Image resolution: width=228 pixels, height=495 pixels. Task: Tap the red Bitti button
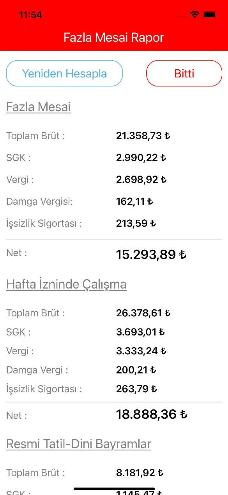click(184, 74)
